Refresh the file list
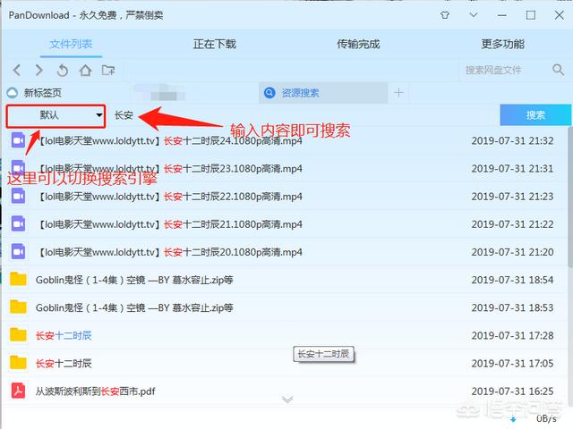Screen dimensions: 573x429 click(x=63, y=70)
